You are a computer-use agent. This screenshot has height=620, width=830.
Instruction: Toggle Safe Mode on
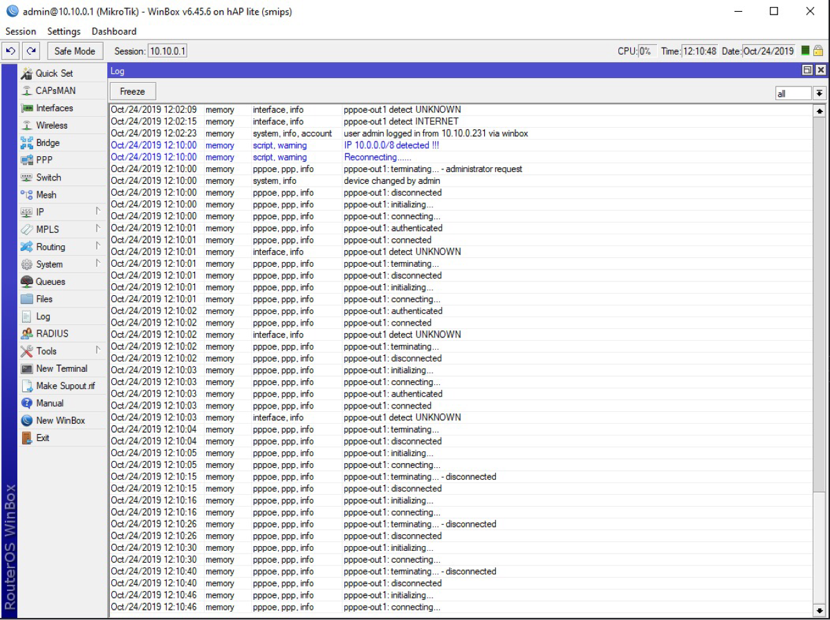pos(75,51)
